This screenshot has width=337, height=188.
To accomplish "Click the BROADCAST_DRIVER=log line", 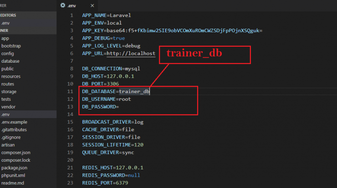I will click(x=112, y=122).
